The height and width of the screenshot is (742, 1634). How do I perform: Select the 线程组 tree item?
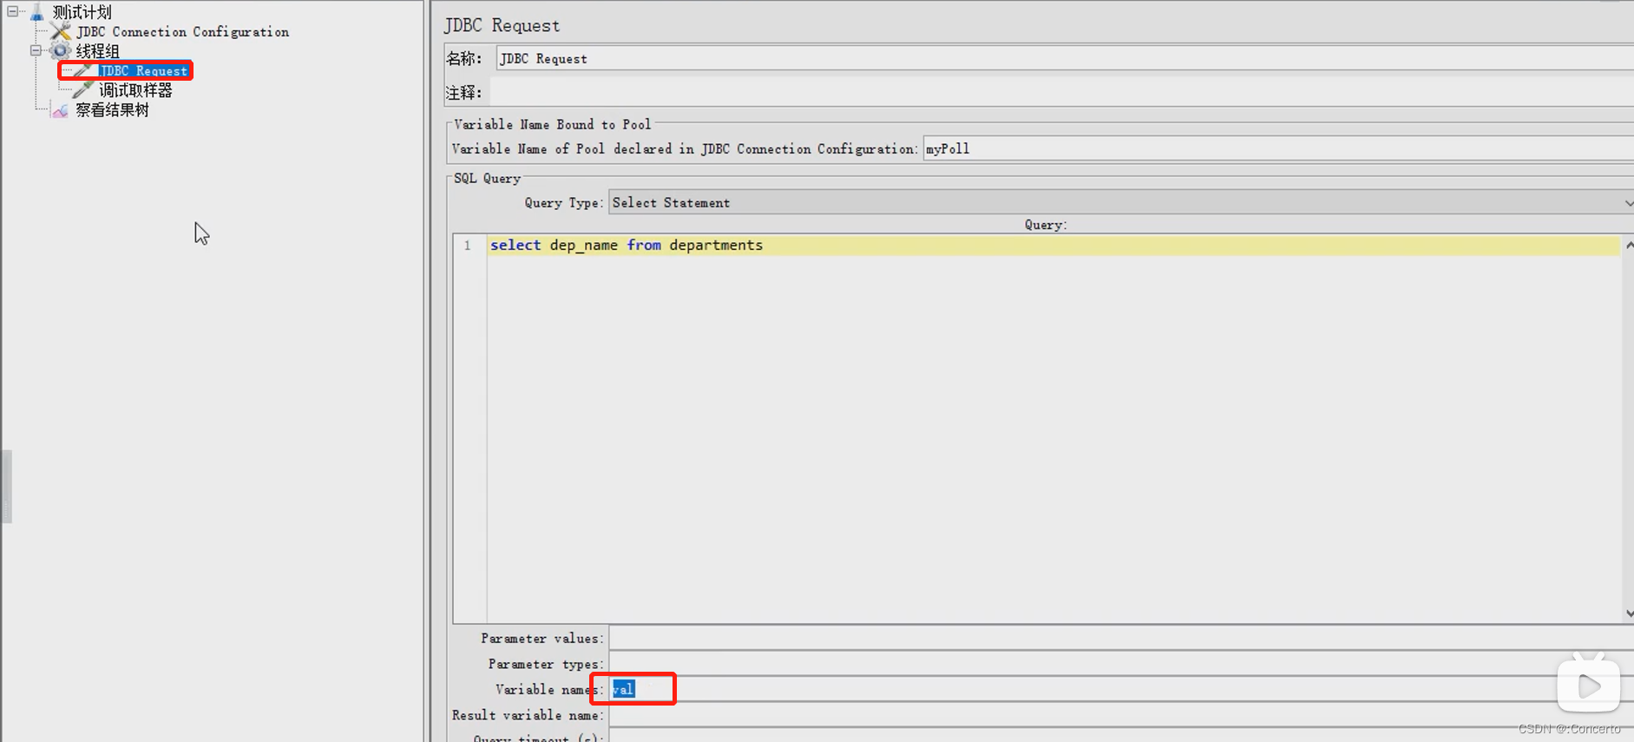[x=97, y=51]
